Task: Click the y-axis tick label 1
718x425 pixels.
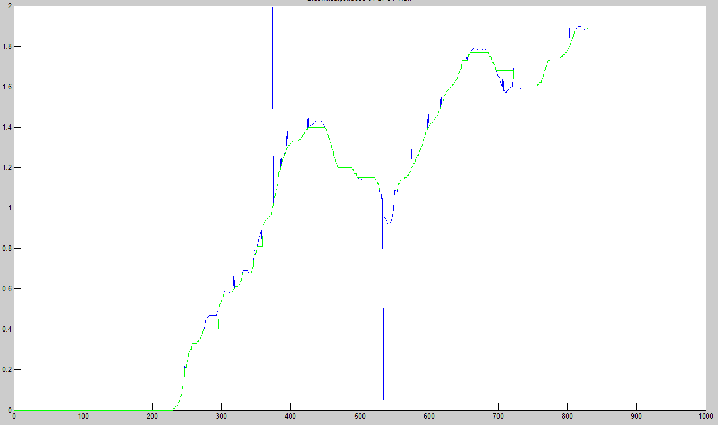Action: coord(9,208)
